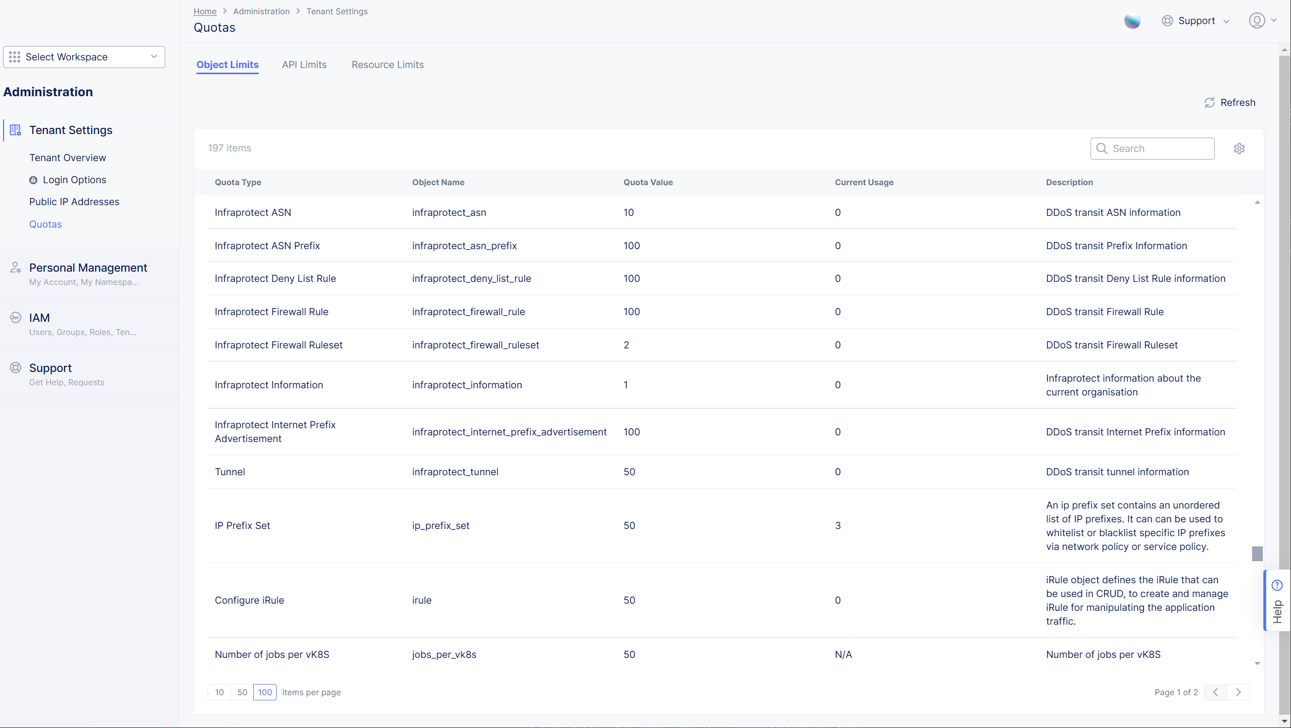The width and height of the screenshot is (1291, 728).
Task: Click the colorful avatar orb in header
Action: 1132,20
